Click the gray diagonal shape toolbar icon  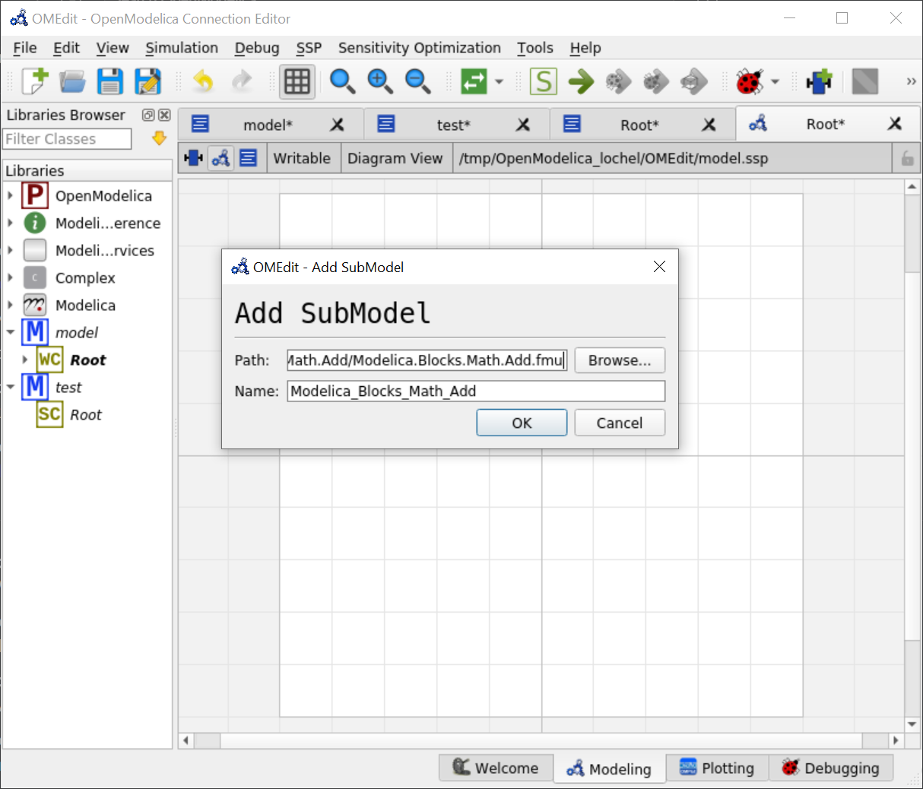pos(865,81)
